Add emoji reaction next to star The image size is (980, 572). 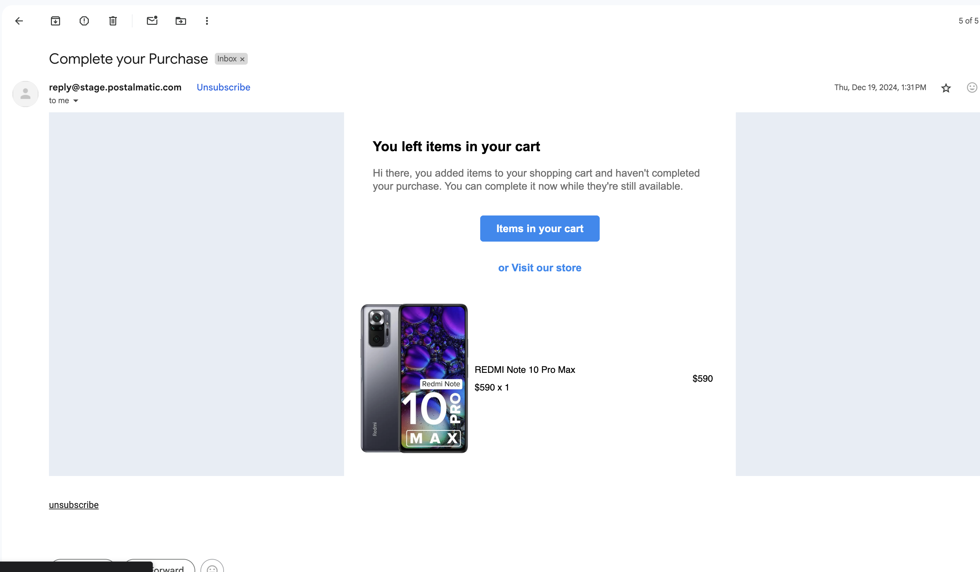tap(971, 88)
